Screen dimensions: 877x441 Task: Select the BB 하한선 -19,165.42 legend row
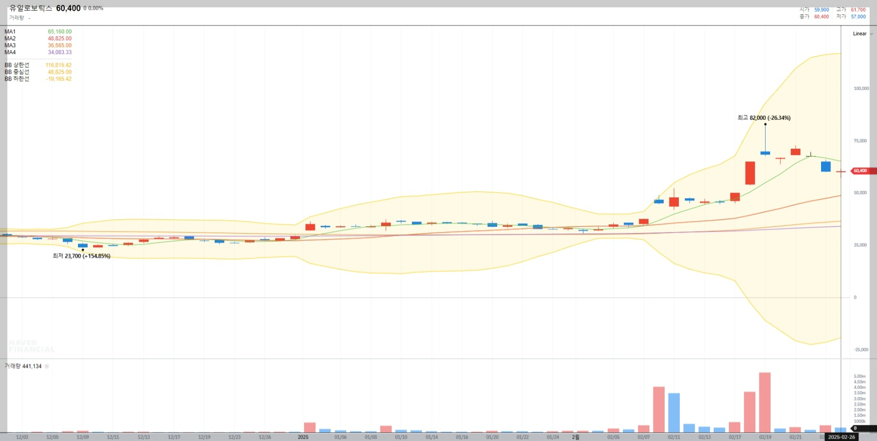(x=38, y=79)
